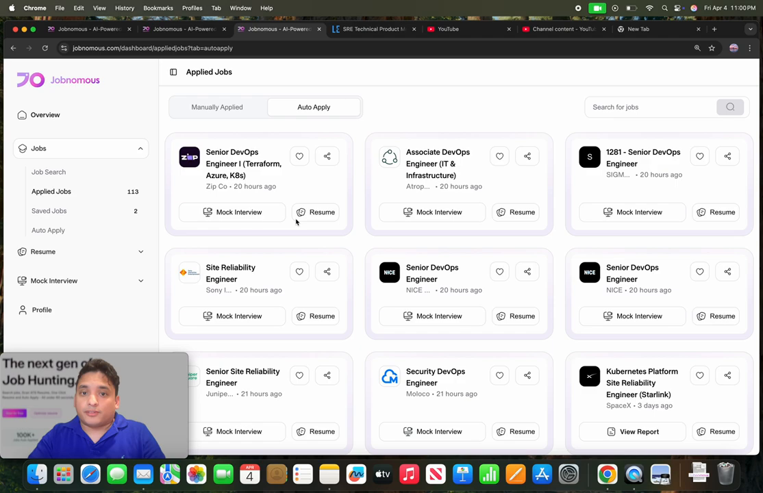Open Resume for Security DevOps Engineer

(x=515, y=431)
